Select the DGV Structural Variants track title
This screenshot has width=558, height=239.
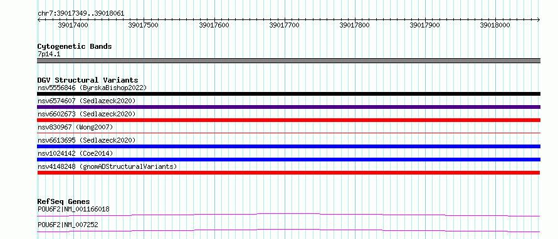point(88,80)
